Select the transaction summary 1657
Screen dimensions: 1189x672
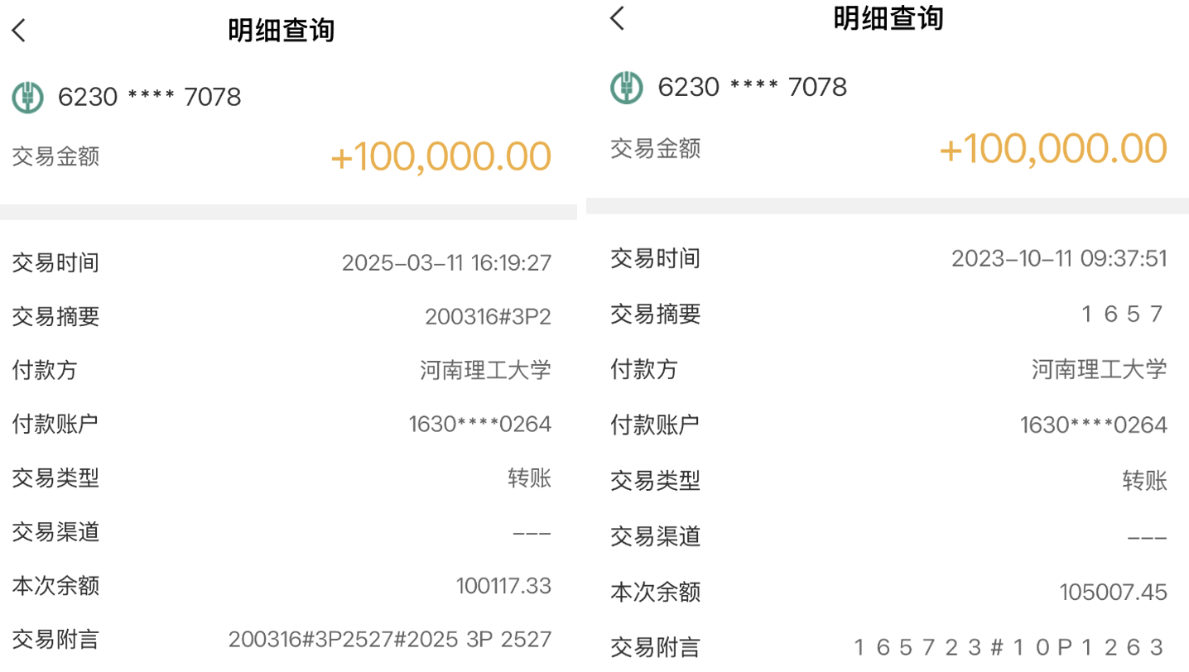[1123, 314]
